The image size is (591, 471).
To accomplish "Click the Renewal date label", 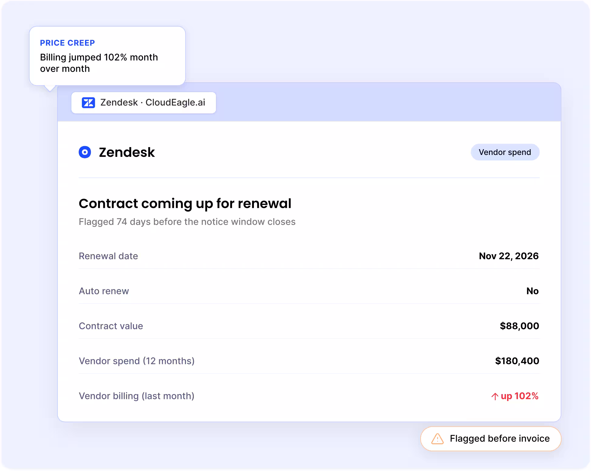I will click(108, 256).
